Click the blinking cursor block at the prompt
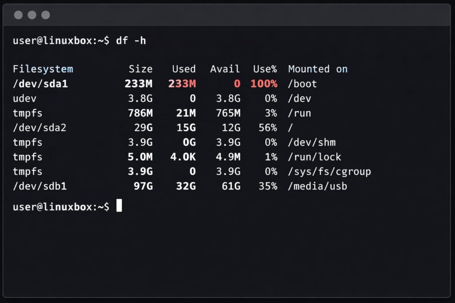The image size is (455, 303). [x=119, y=206]
